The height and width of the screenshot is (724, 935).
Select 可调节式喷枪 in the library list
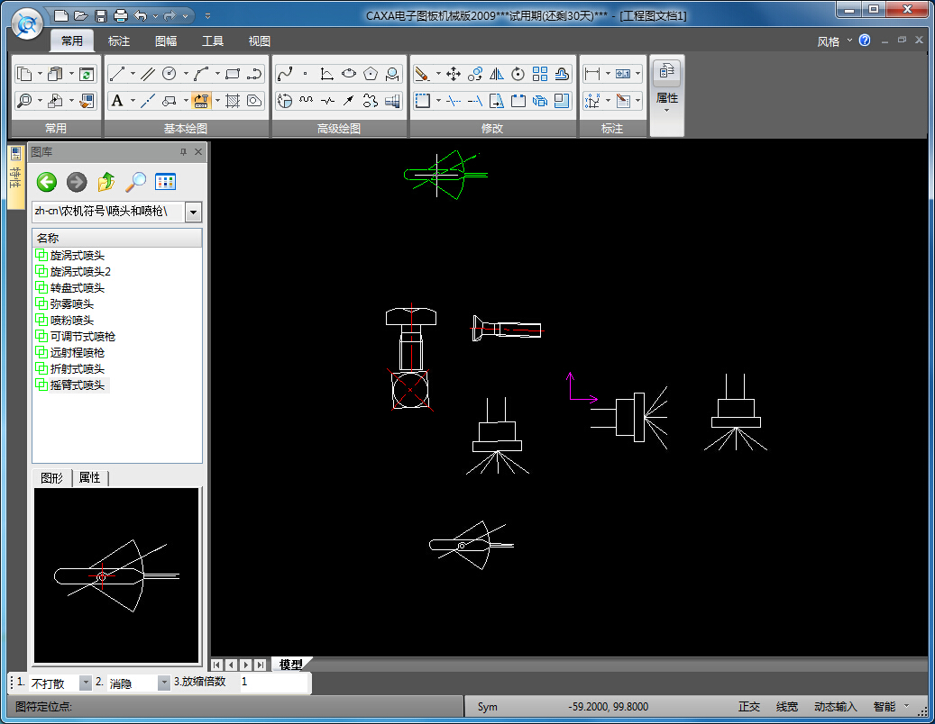pos(82,336)
